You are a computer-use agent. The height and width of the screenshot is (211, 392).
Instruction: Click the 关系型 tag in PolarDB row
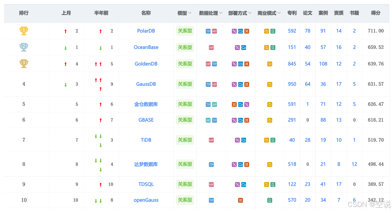click(185, 31)
